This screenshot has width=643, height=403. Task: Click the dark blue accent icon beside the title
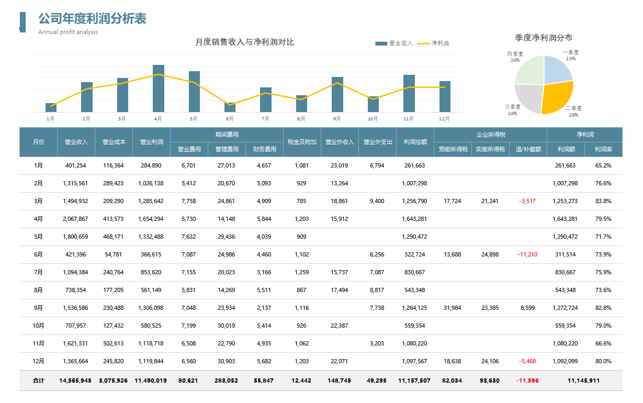point(22,21)
